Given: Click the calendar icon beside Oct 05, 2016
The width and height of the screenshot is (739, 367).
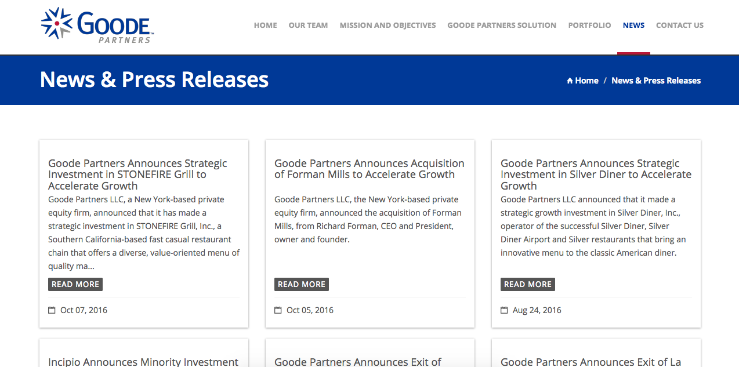Looking at the screenshot, I should coord(277,310).
